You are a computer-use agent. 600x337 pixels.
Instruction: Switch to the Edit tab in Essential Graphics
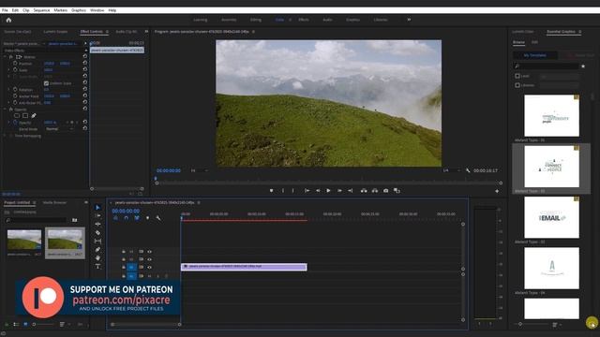(x=534, y=42)
